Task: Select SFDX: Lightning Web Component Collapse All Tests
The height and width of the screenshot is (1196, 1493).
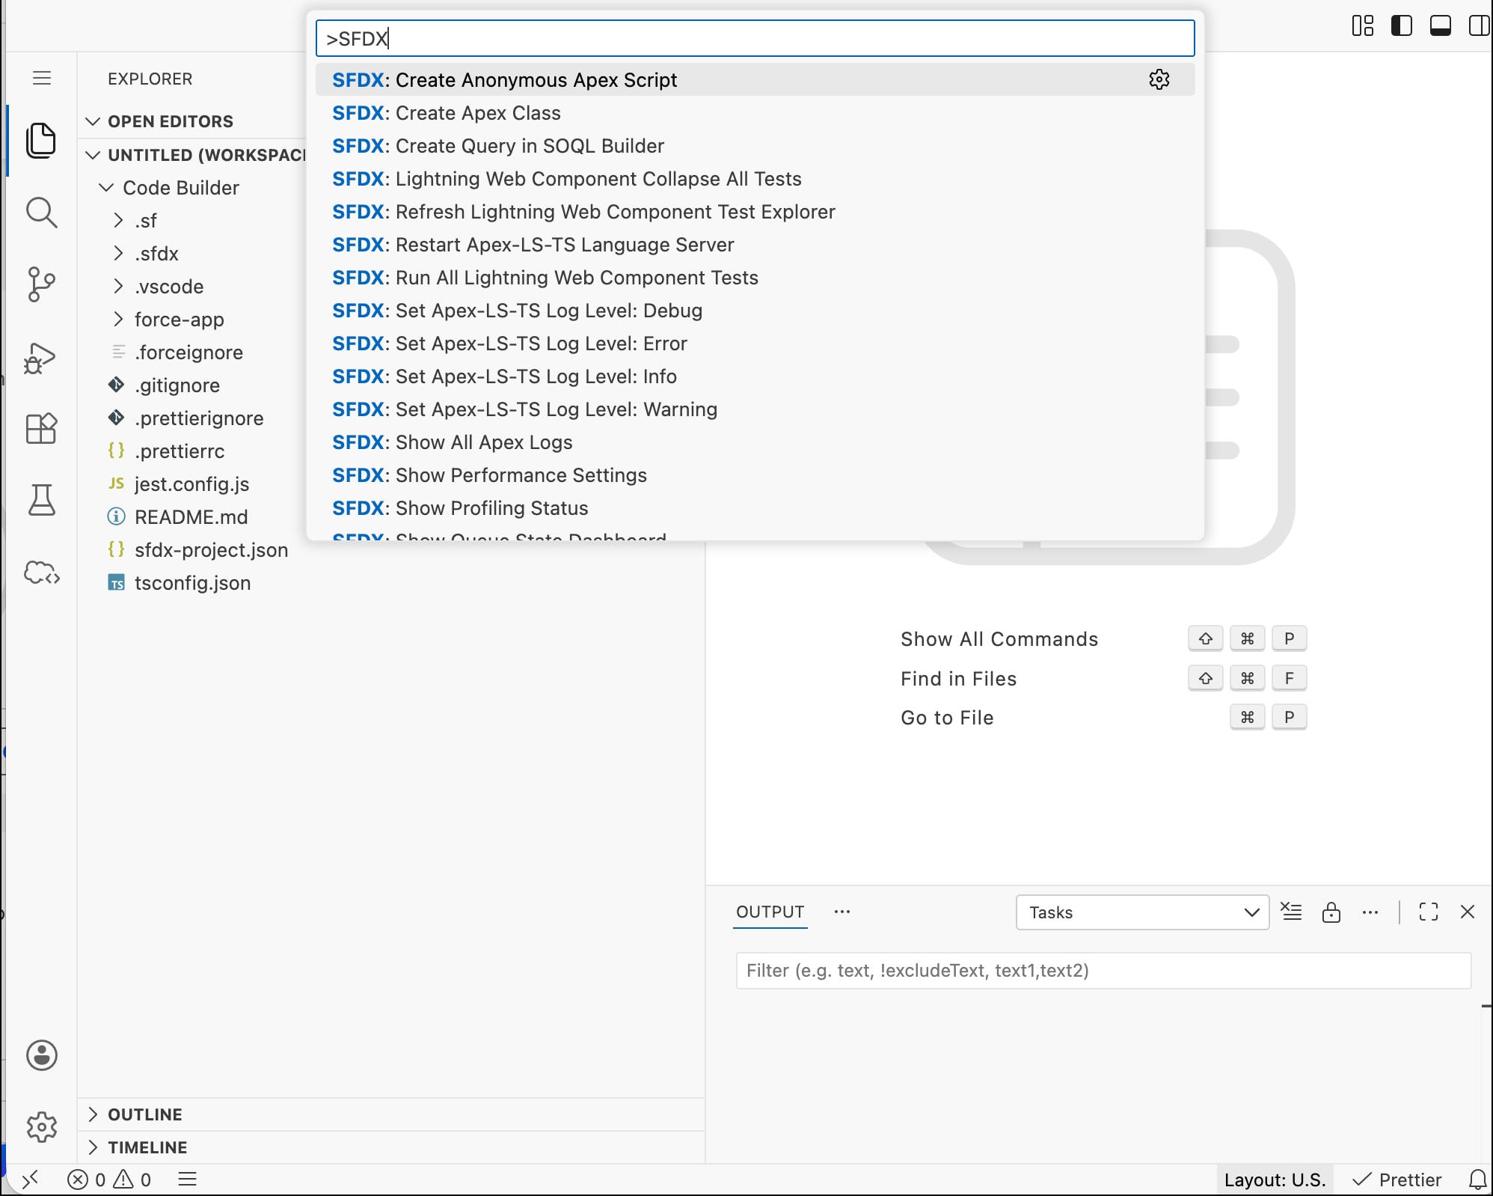Action: pos(755,178)
